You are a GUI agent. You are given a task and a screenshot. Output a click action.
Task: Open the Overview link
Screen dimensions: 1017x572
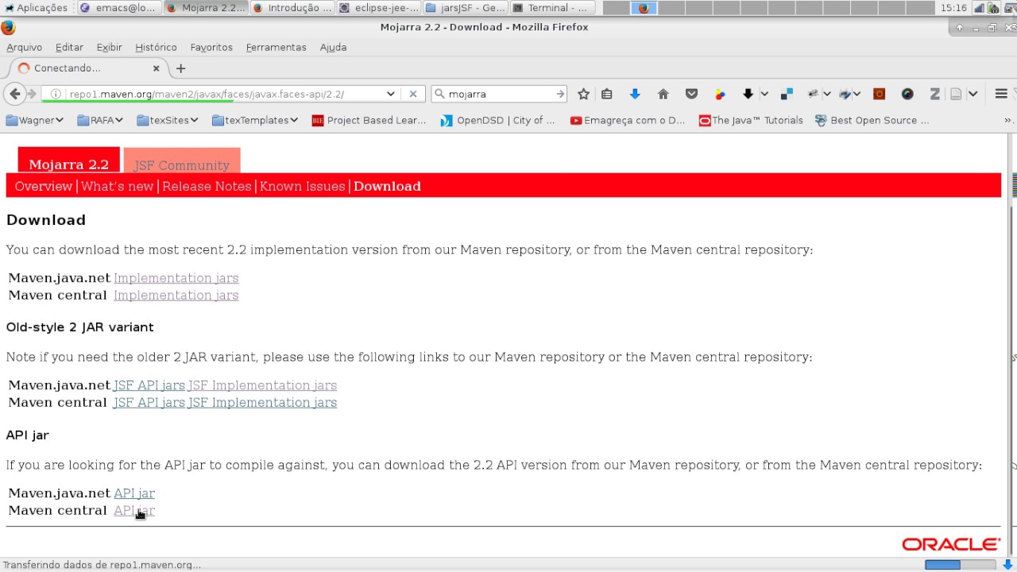click(x=43, y=186)
